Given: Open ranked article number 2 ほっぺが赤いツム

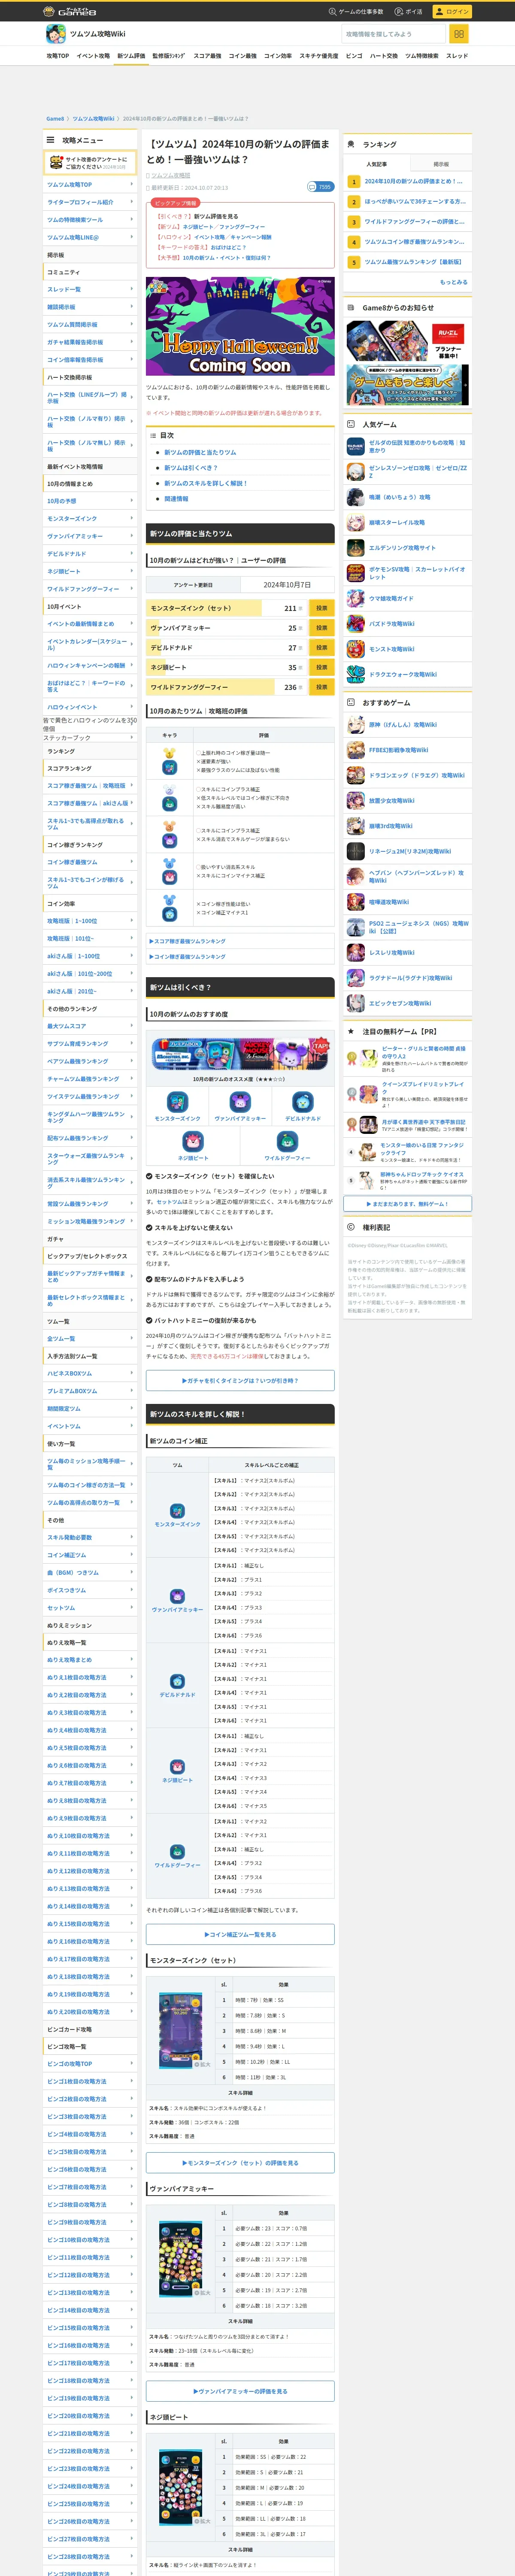Looking at the screenshot, I should [x=407, y=201].
